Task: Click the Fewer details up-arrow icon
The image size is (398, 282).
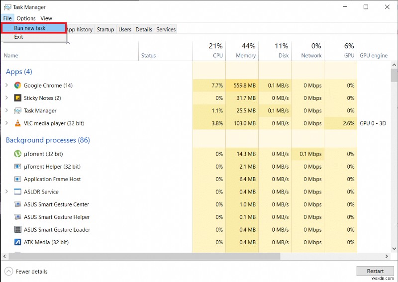Action: click(x=8, y=272)
